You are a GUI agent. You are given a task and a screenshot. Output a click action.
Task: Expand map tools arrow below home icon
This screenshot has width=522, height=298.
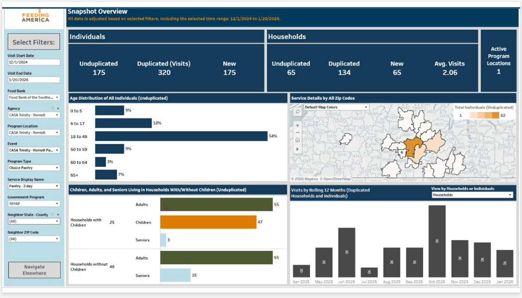coord(297,149)
